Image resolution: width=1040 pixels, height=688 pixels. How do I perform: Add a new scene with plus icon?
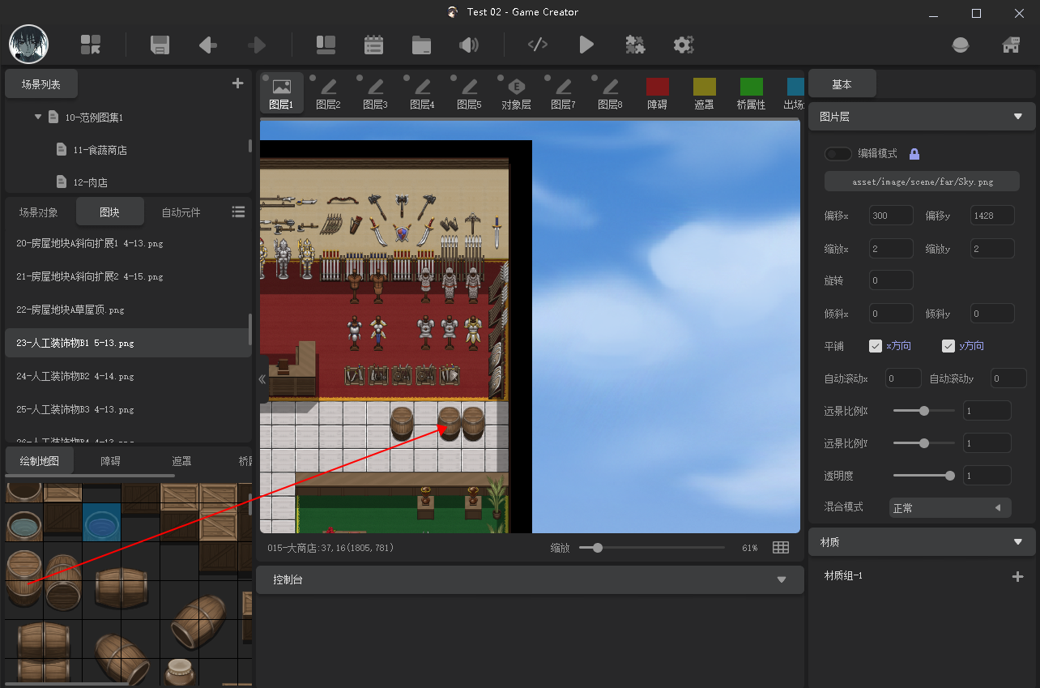[237, 83]
